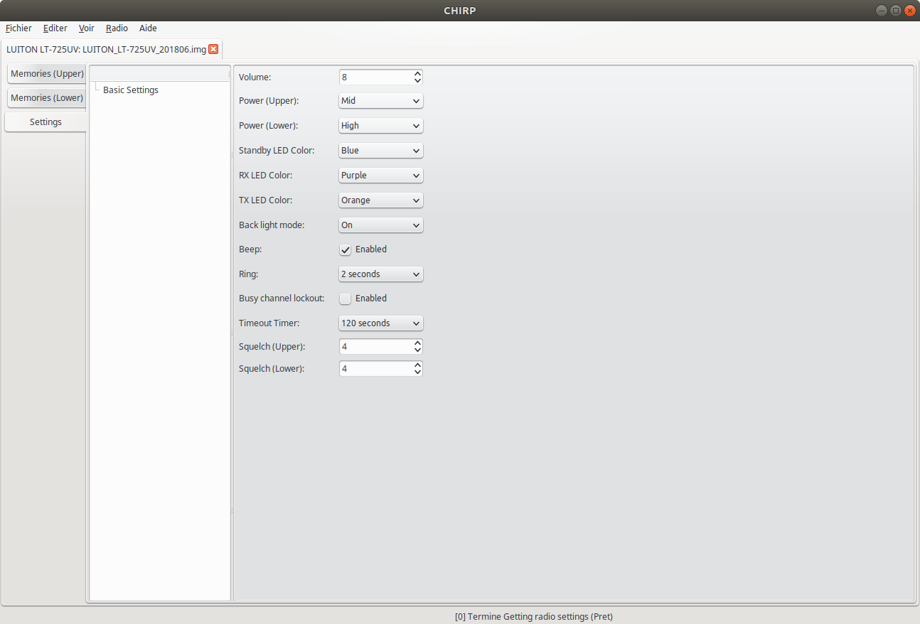Viewport: 920px width, 624px height.
Task: Enable Busy channel lockout checkbox
Action: (346, 298)
